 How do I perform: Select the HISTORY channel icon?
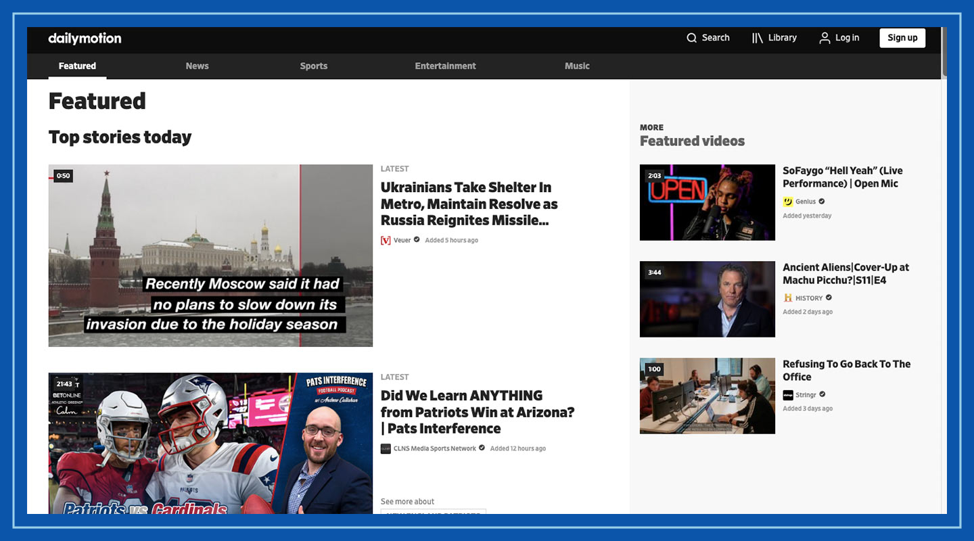789,298
